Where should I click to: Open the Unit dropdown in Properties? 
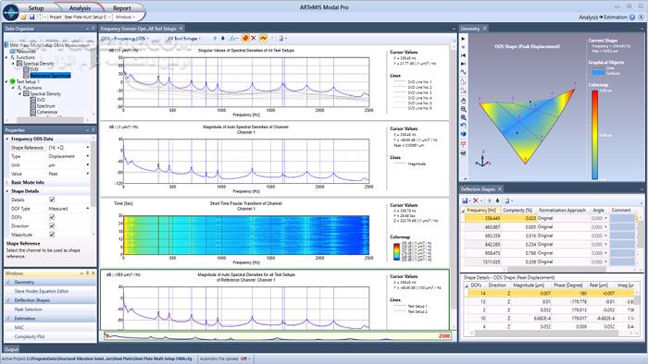tap(88, 164)
